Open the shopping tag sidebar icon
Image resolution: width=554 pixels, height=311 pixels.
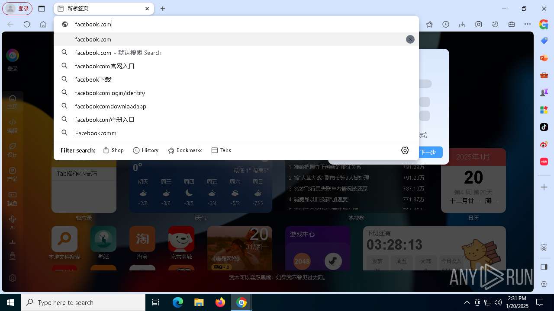tap(544, 40)
